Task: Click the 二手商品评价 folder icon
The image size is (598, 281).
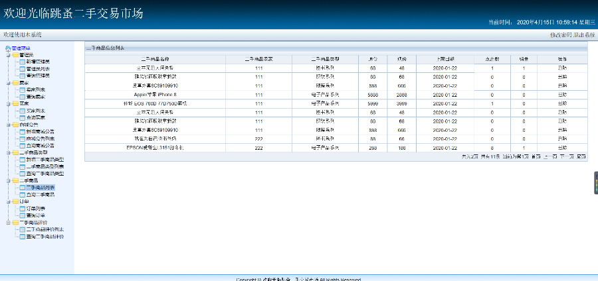Action: (15, 223)
